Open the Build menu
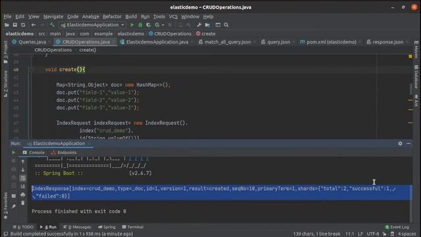 (x=131, y=16)
